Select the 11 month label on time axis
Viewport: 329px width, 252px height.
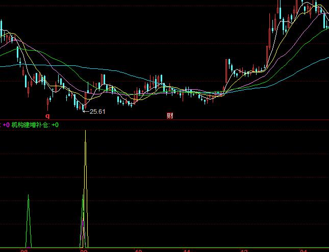[x=187, y=250]
